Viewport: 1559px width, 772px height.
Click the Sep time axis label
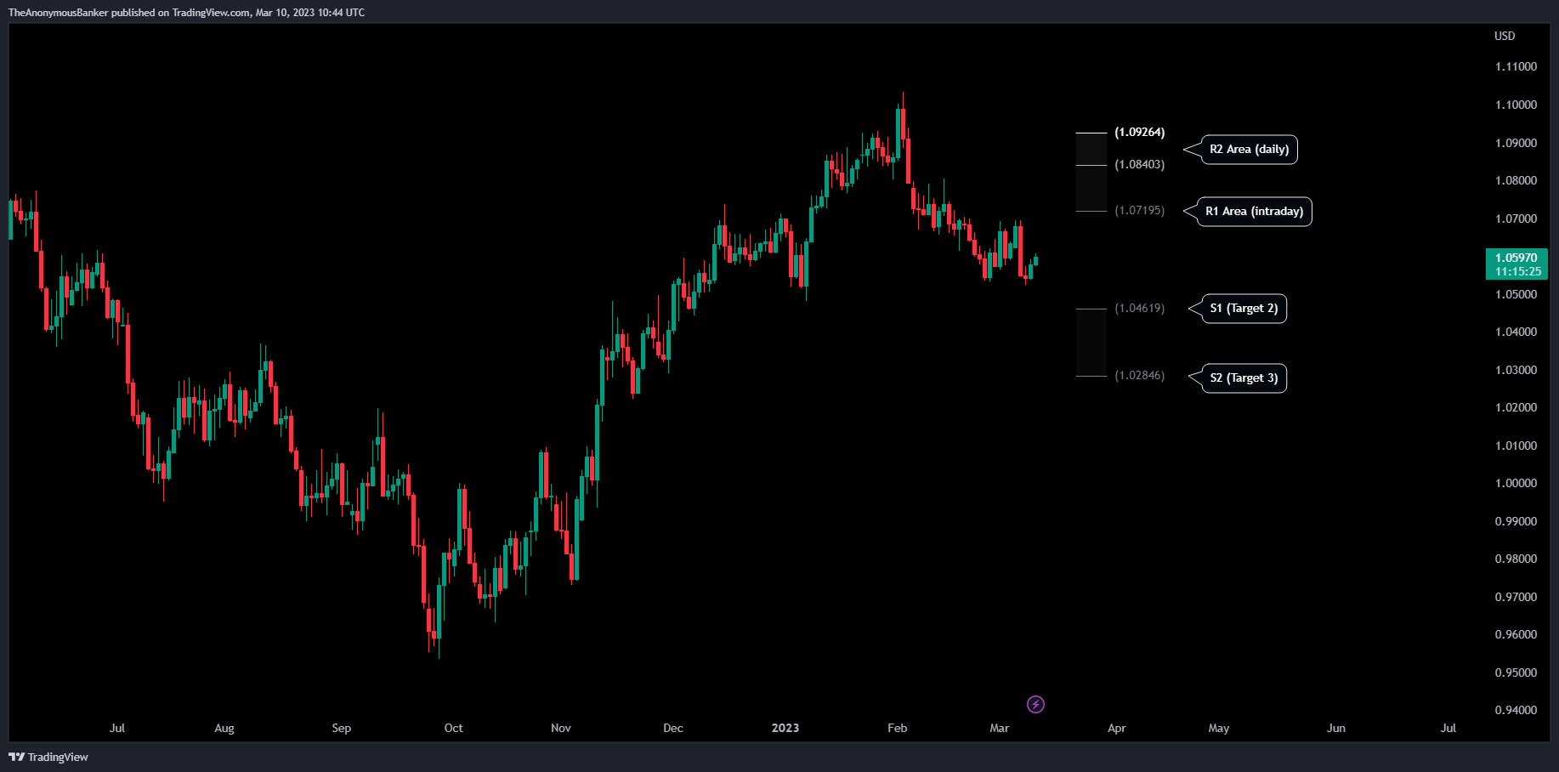pyautogui.click(x=341, y=728)
